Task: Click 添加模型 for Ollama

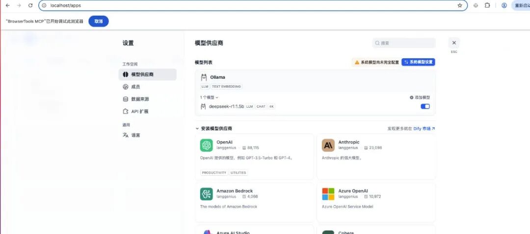Action: pos(420,97)
